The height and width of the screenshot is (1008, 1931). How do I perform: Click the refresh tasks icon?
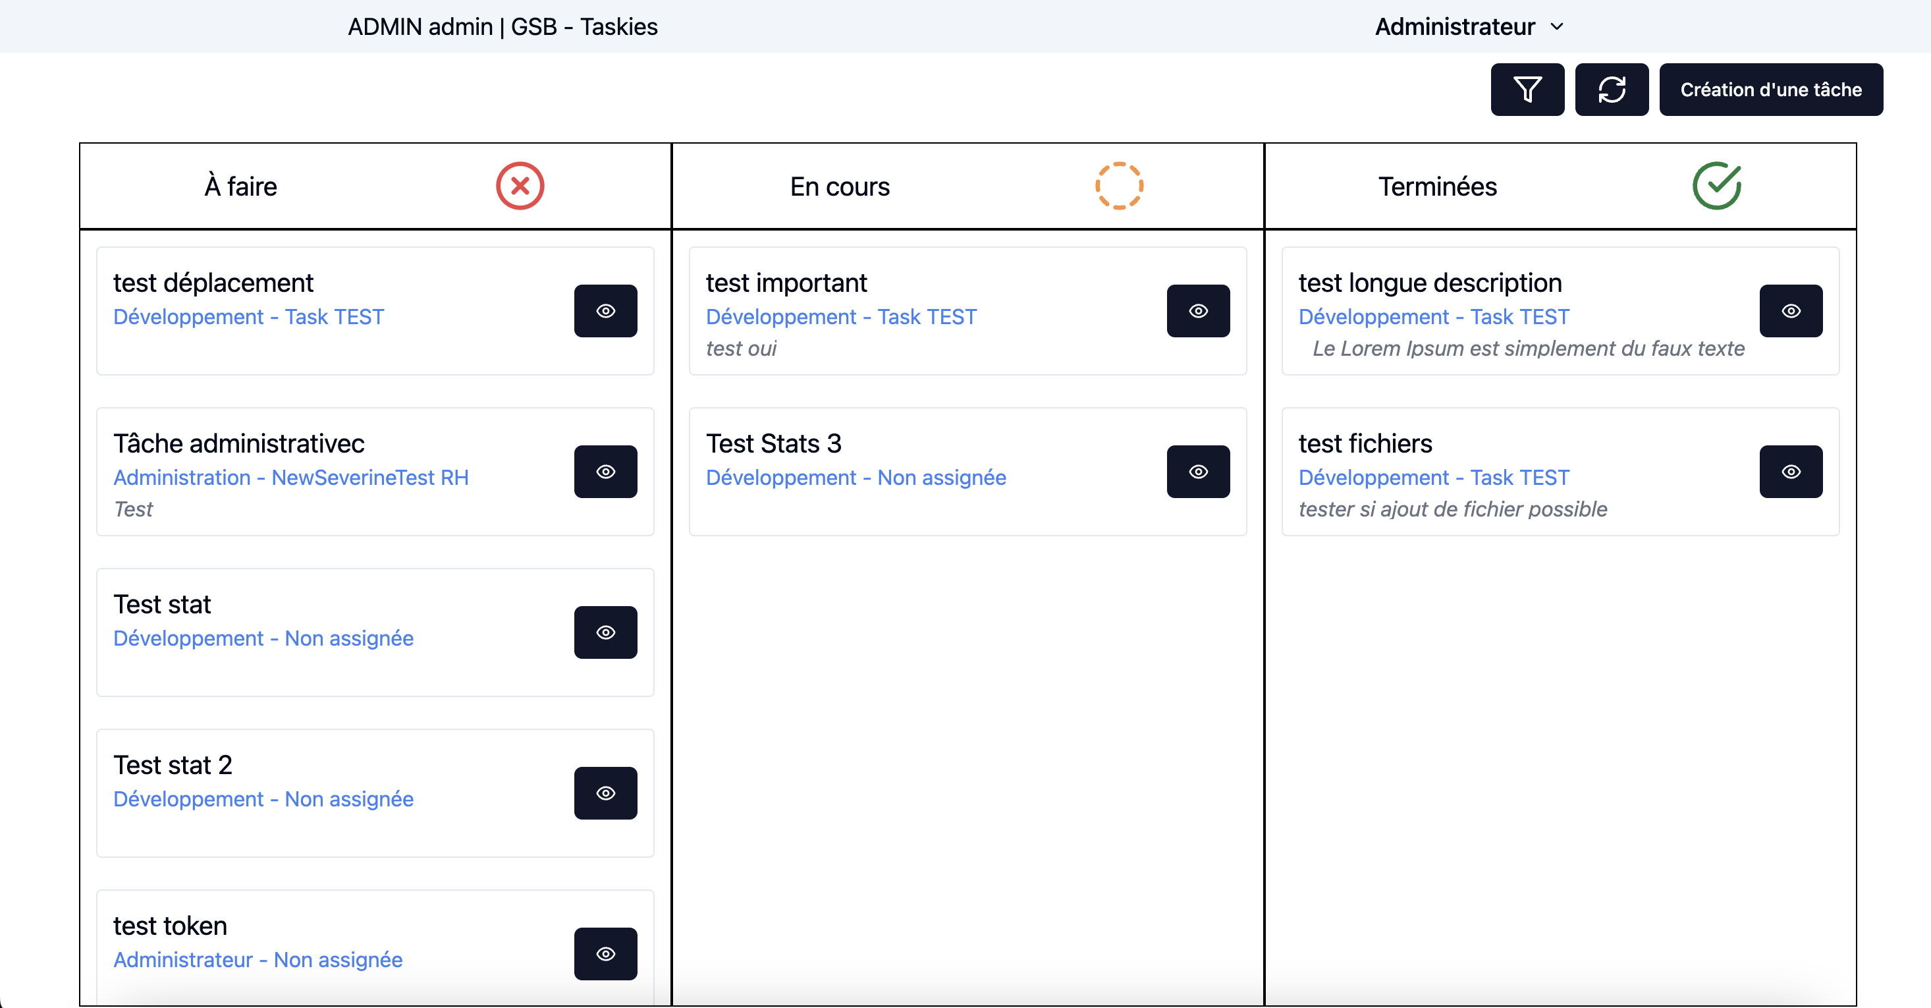1612,89
